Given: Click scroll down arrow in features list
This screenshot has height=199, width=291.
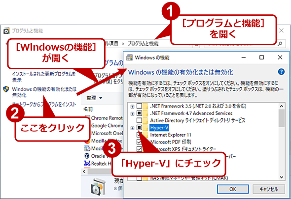Looking at the screenshot, I should coord(282,177).
